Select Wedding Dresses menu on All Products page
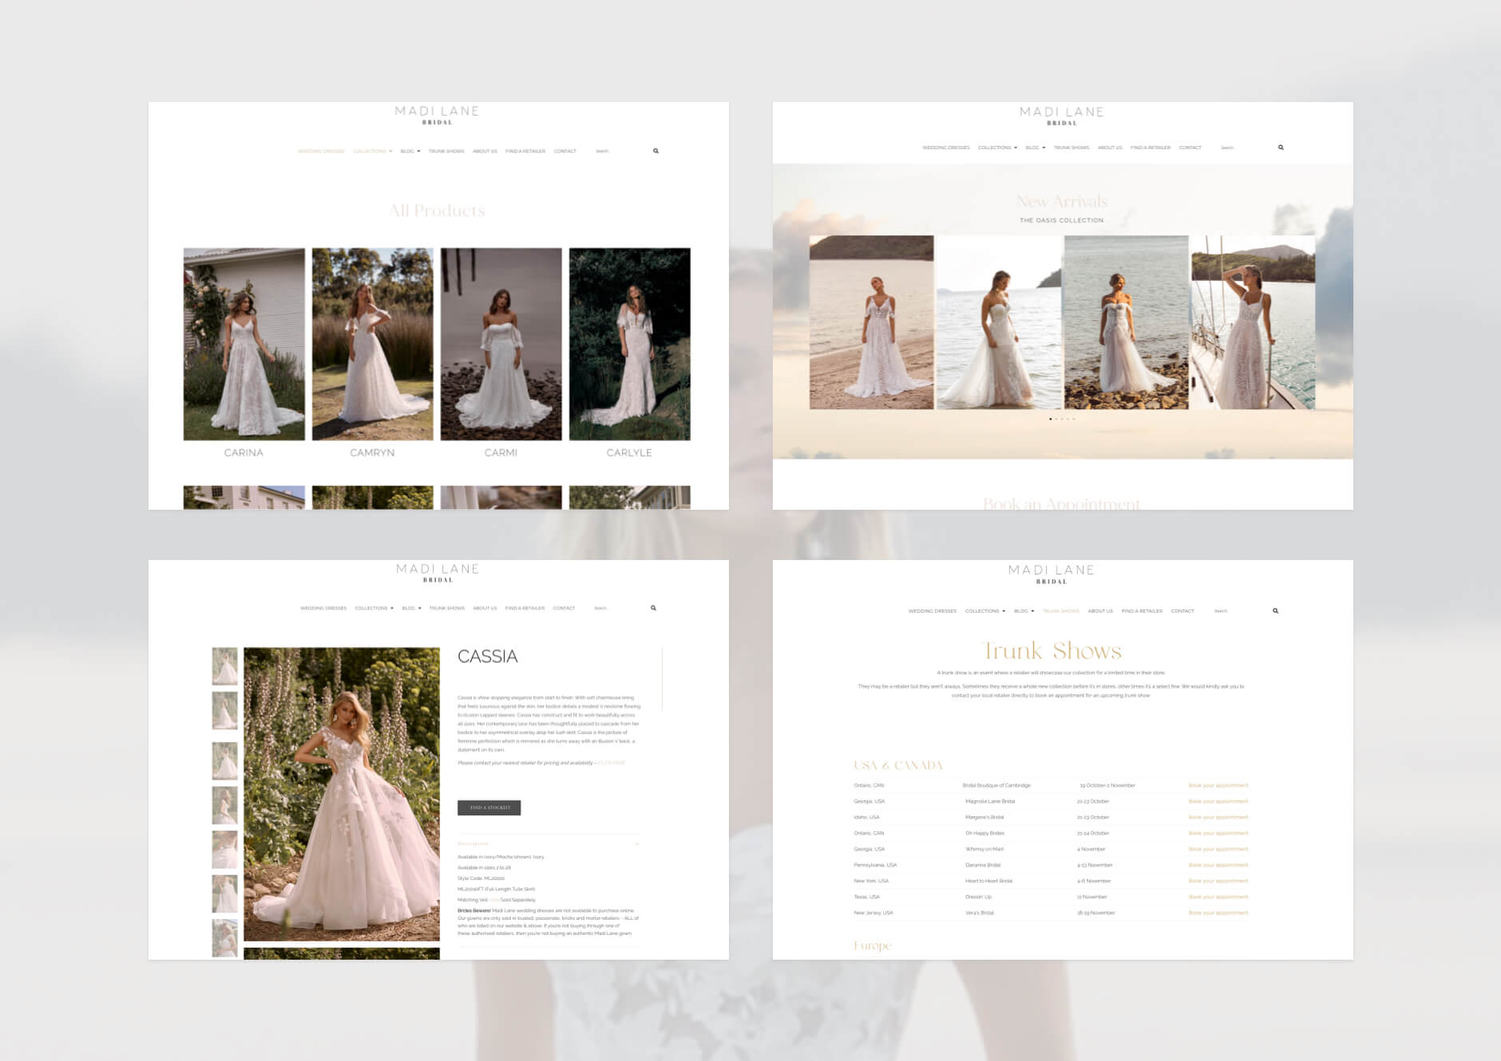The width and height of the screenshot is (1501, 1061). click(x=321, y=151)
